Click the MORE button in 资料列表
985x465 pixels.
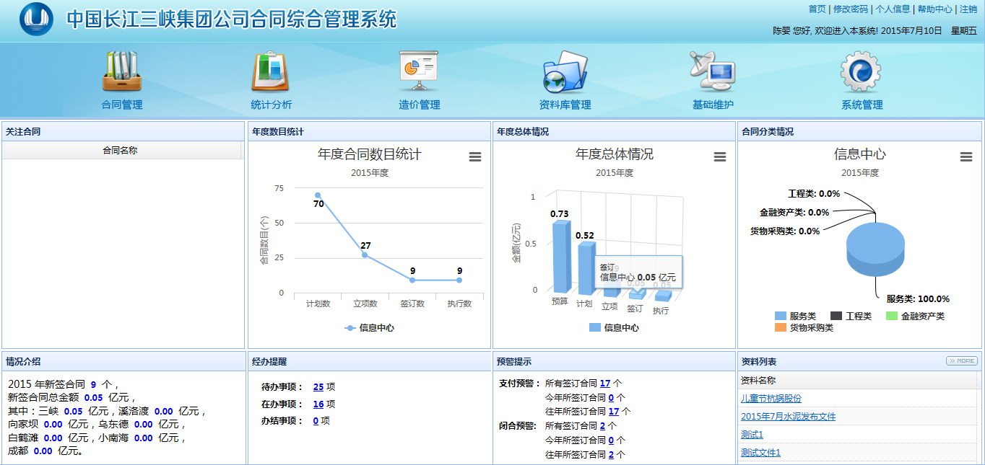point(962,361)
